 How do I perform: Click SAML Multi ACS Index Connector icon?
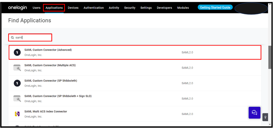click(17, 114)
